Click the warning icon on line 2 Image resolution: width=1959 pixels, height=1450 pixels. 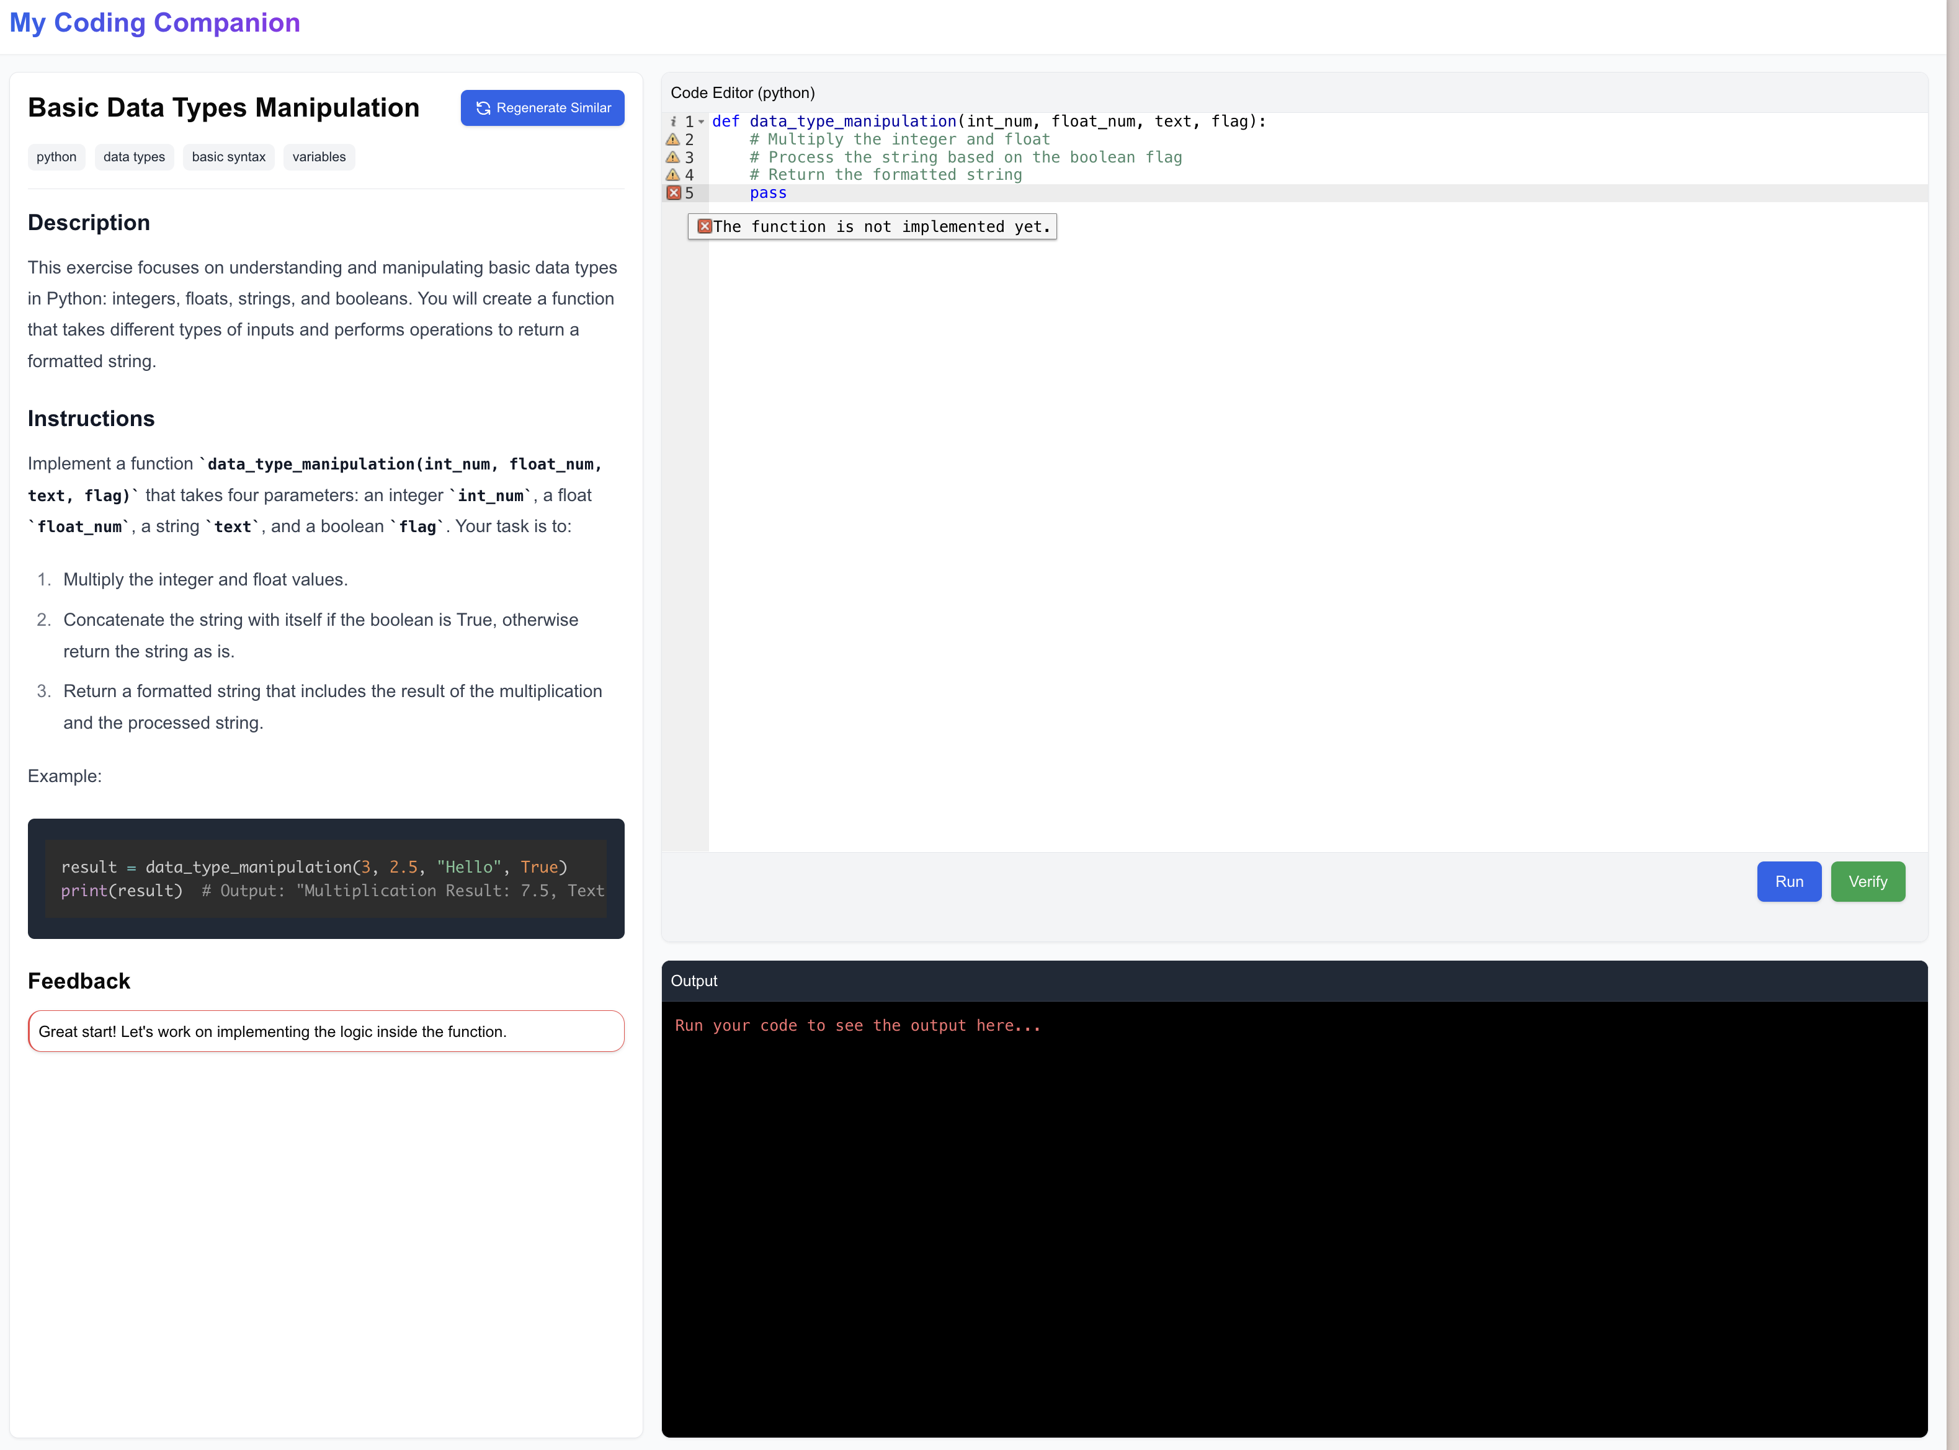pos(673,140)
